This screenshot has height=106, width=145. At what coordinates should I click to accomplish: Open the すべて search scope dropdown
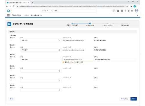coord(45,11)
